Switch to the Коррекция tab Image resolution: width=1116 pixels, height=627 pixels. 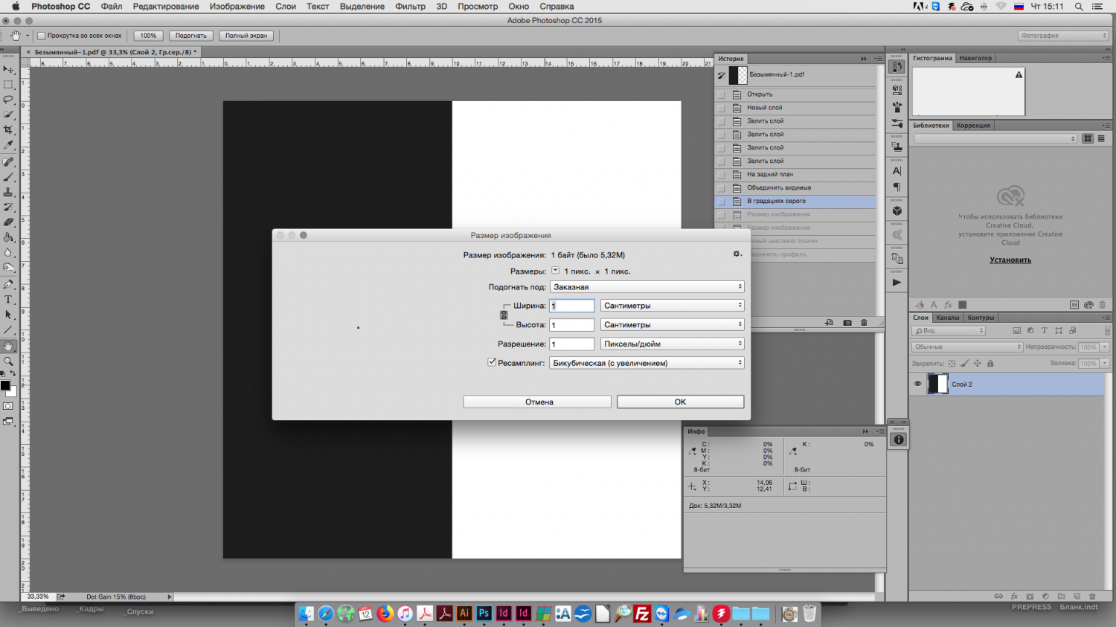973,126
